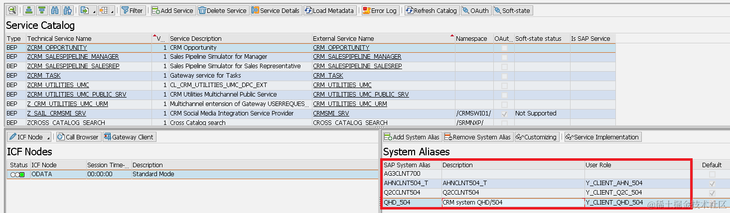Click the SAP System Alias column header

pyautogui.click(x=412, y=165)
